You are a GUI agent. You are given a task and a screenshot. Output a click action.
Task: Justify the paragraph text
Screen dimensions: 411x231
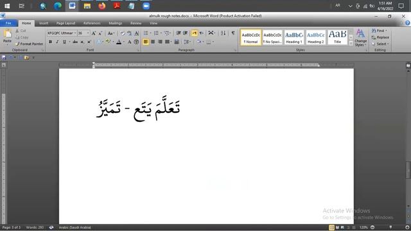click(x=167, y=42)
